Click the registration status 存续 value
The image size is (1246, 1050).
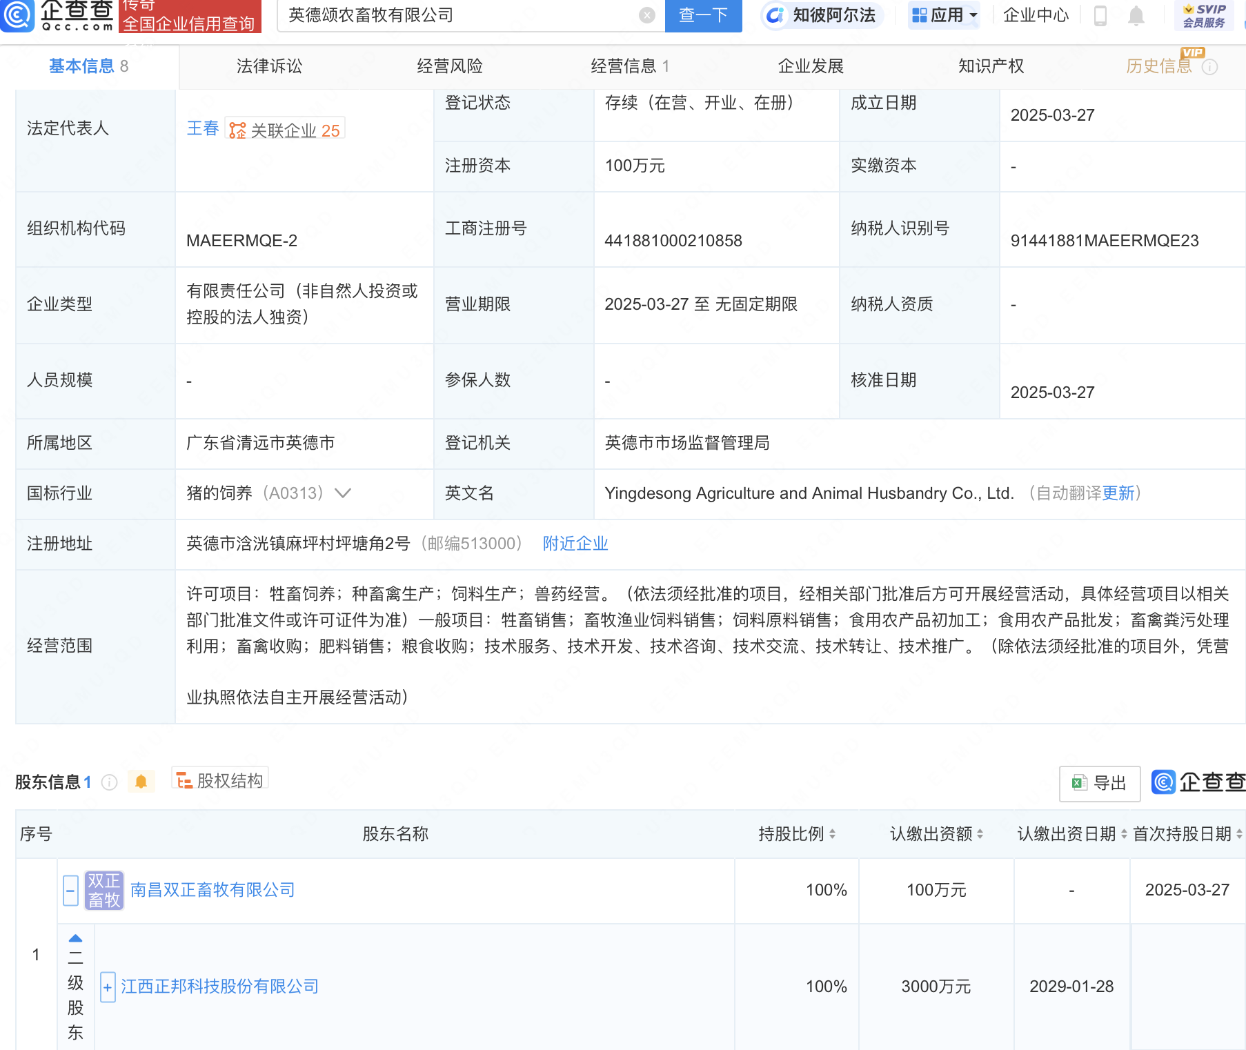tap(700, 103)
